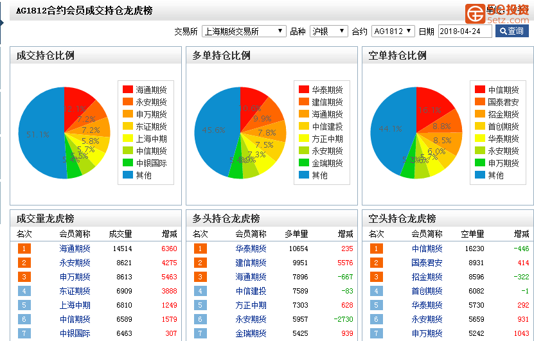
Task: Click 增减 value -446
Action: click(521, 249)
